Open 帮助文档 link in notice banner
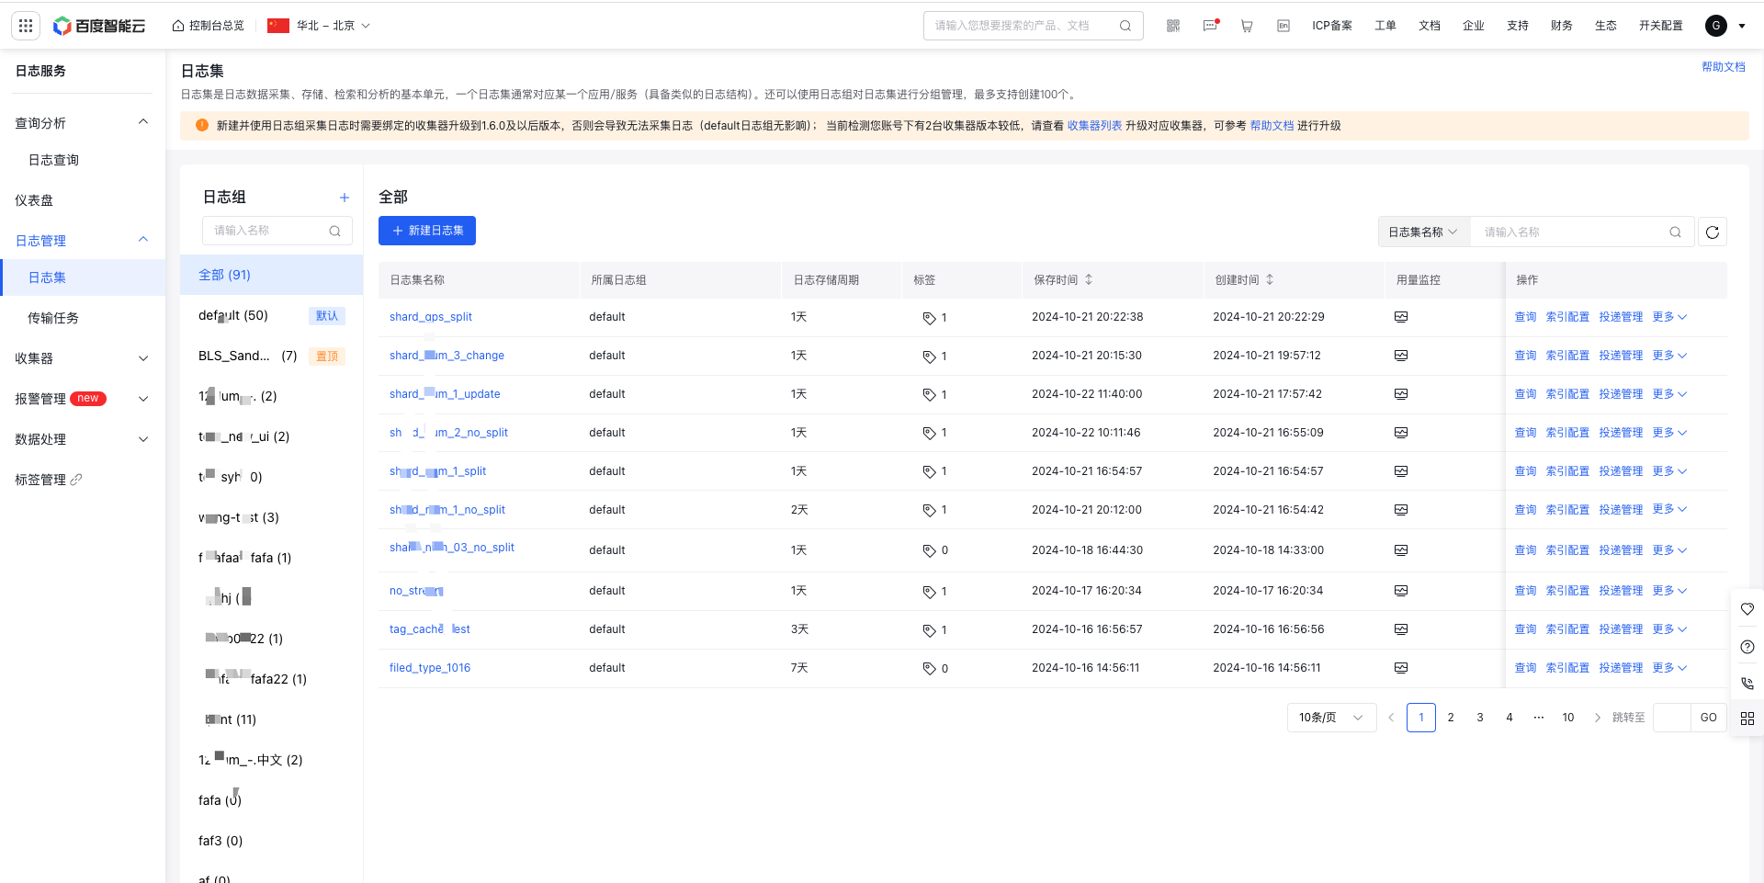This screenshot has width=1764, height=883. pyautogui.click(x=1272, y=126)
